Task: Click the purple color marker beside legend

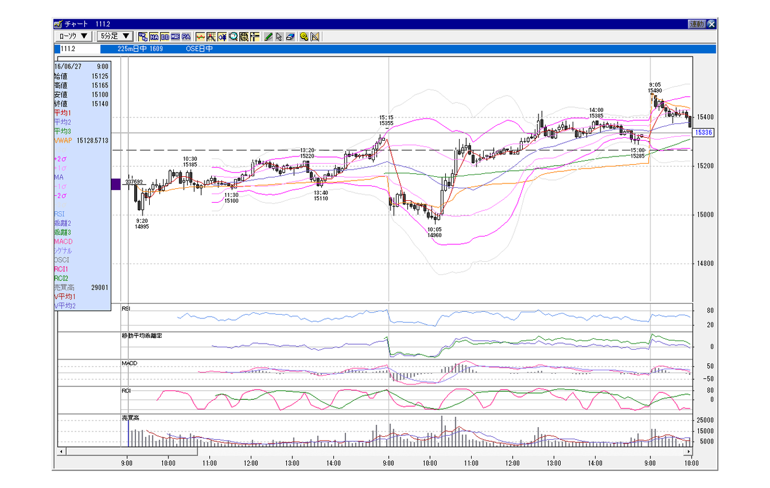Action: [115, 184]
